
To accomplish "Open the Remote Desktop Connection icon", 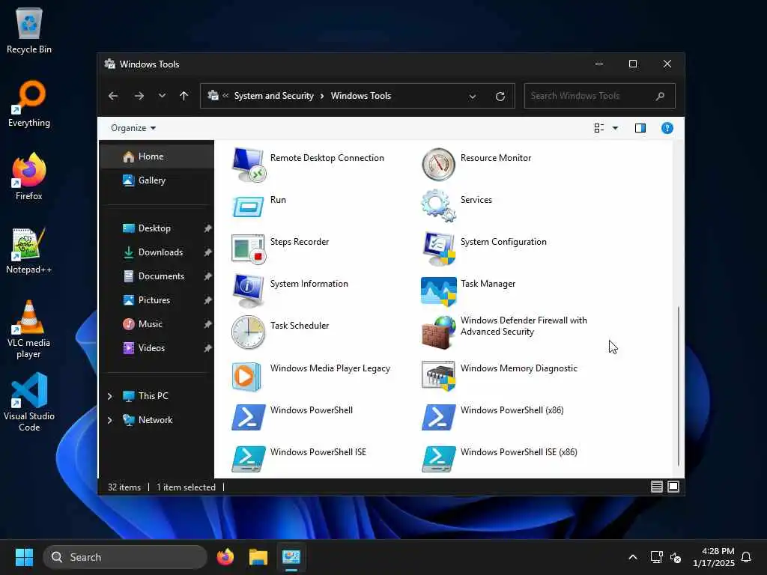I will click(x=249, y=165).
